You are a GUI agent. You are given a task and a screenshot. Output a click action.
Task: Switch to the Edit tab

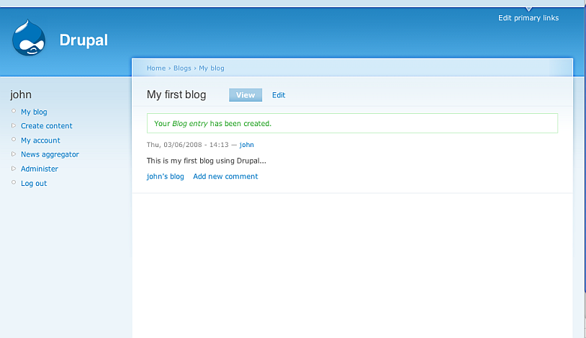tap(279, 95)
